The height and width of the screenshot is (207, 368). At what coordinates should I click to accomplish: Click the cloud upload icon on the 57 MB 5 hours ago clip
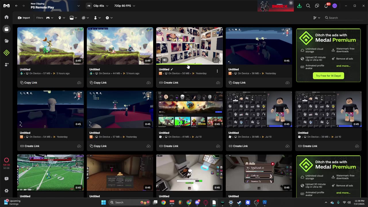point(79,83)
